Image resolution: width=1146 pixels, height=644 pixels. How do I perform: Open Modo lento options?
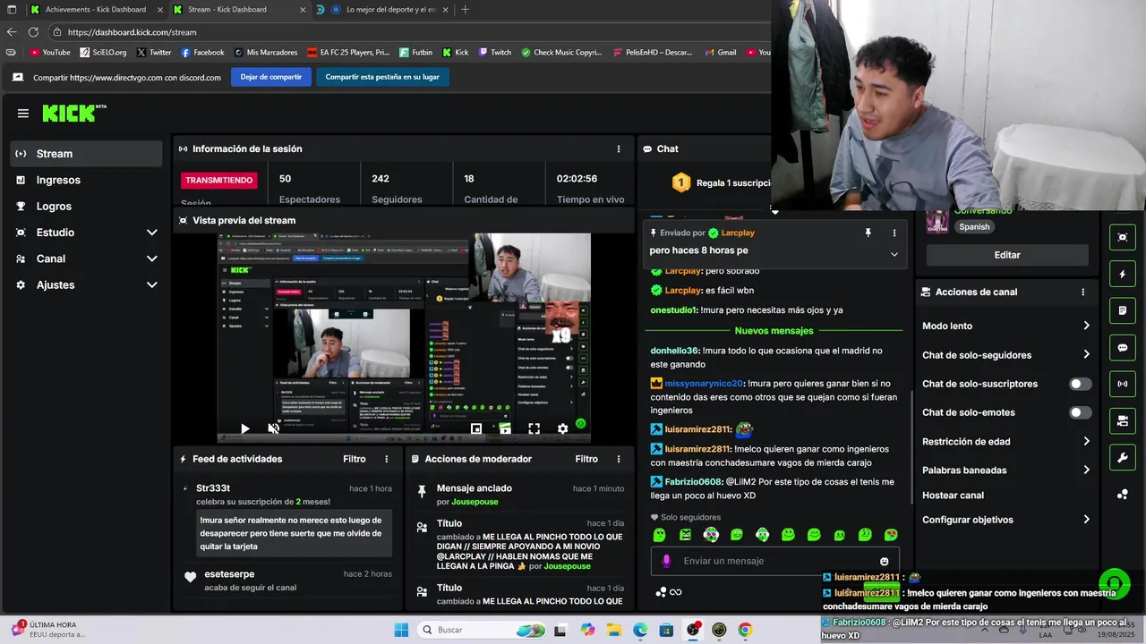click(1006, 326)
